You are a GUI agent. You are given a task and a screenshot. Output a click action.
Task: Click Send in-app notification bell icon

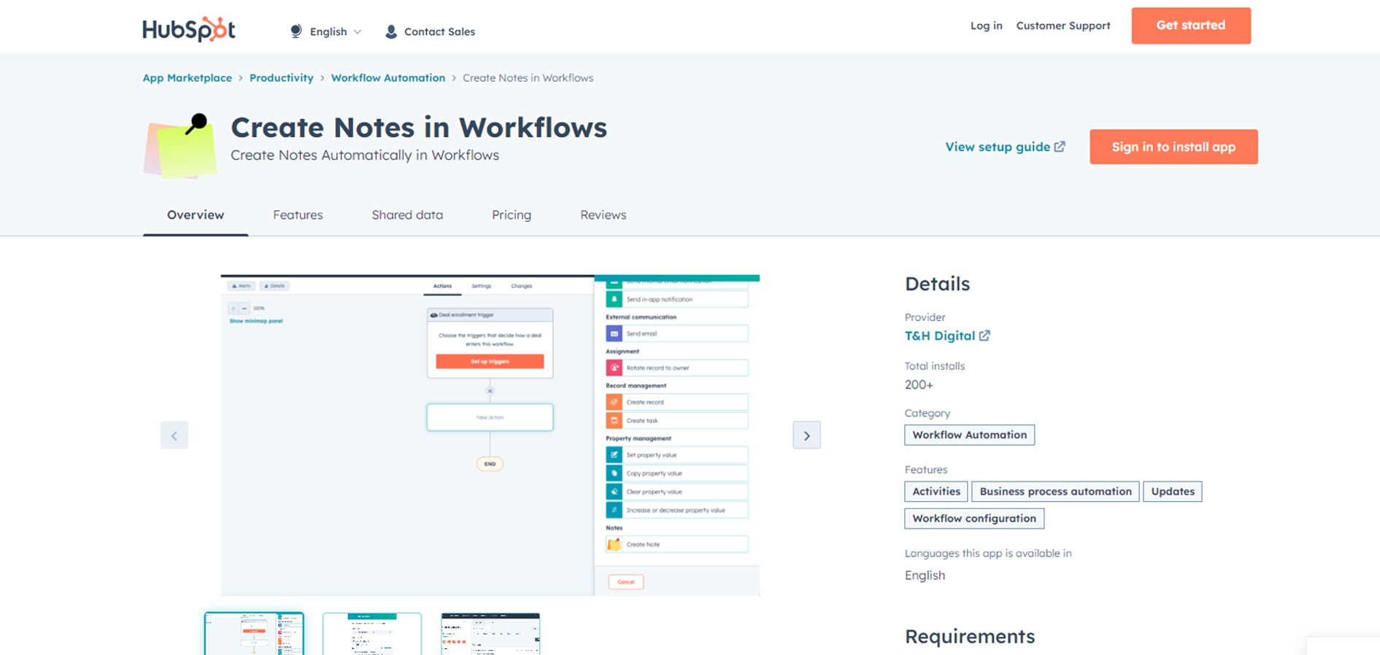coord(614,299)
